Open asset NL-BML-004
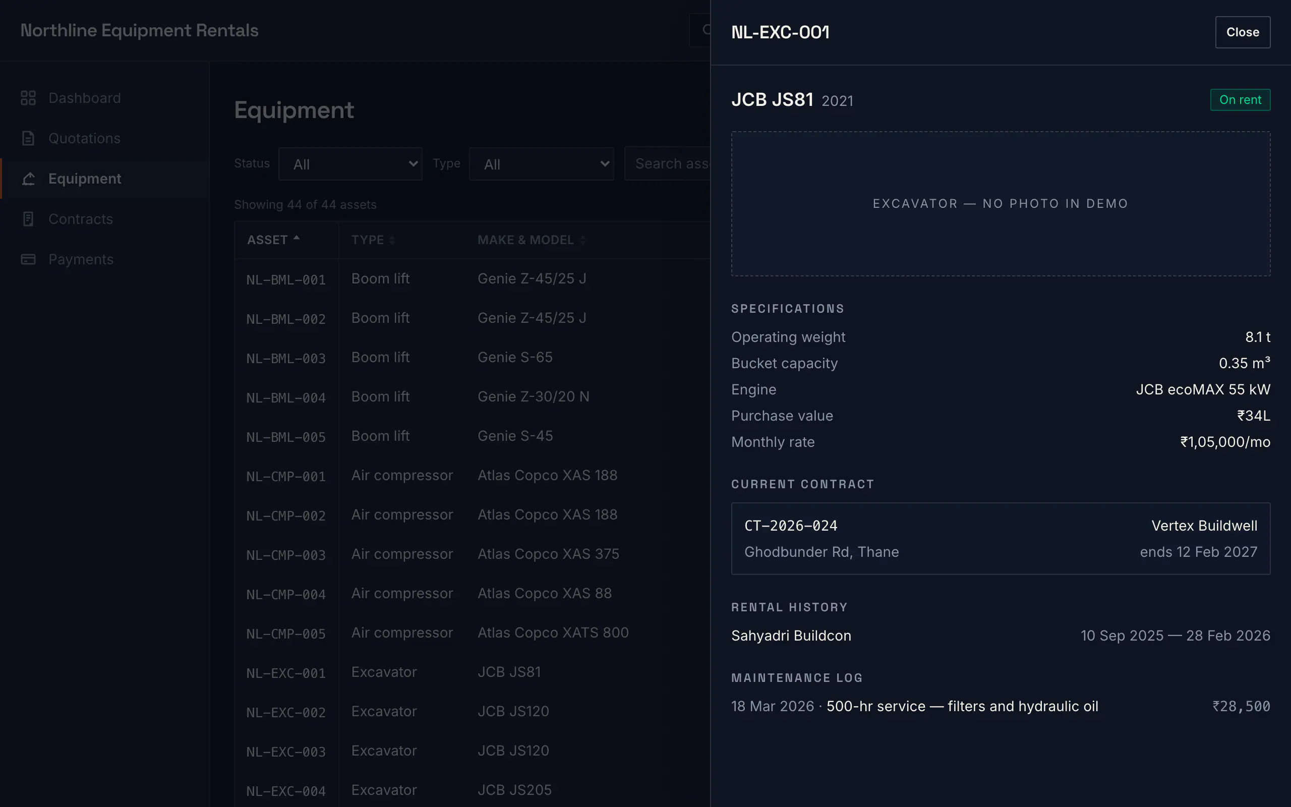This screenshot has height=807, width=1291. tap(472, 397)
